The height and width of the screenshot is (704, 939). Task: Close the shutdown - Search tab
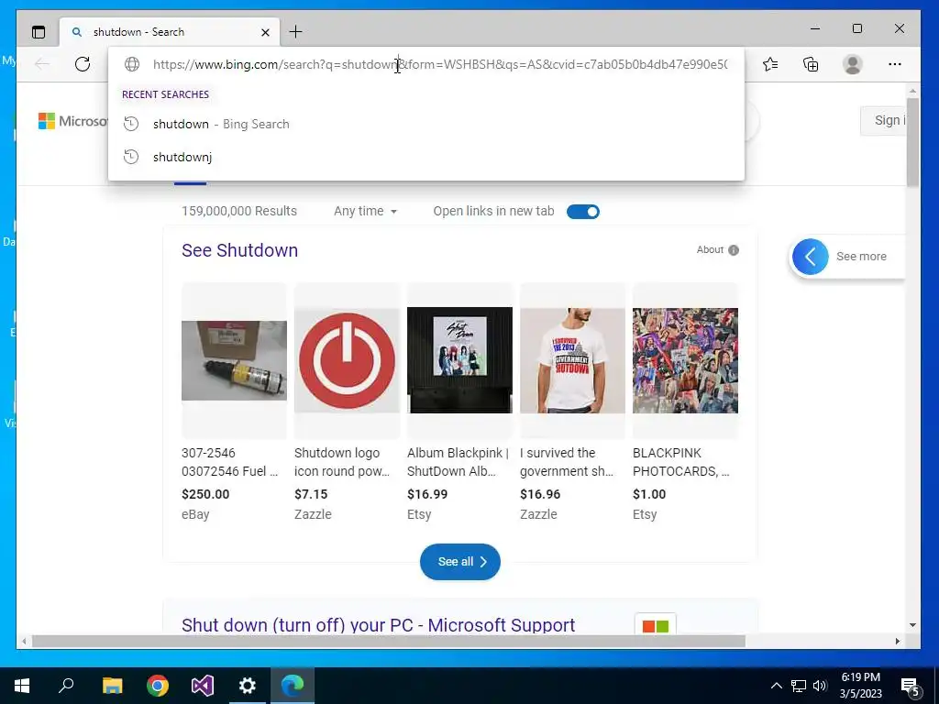[x=265, y=32]
